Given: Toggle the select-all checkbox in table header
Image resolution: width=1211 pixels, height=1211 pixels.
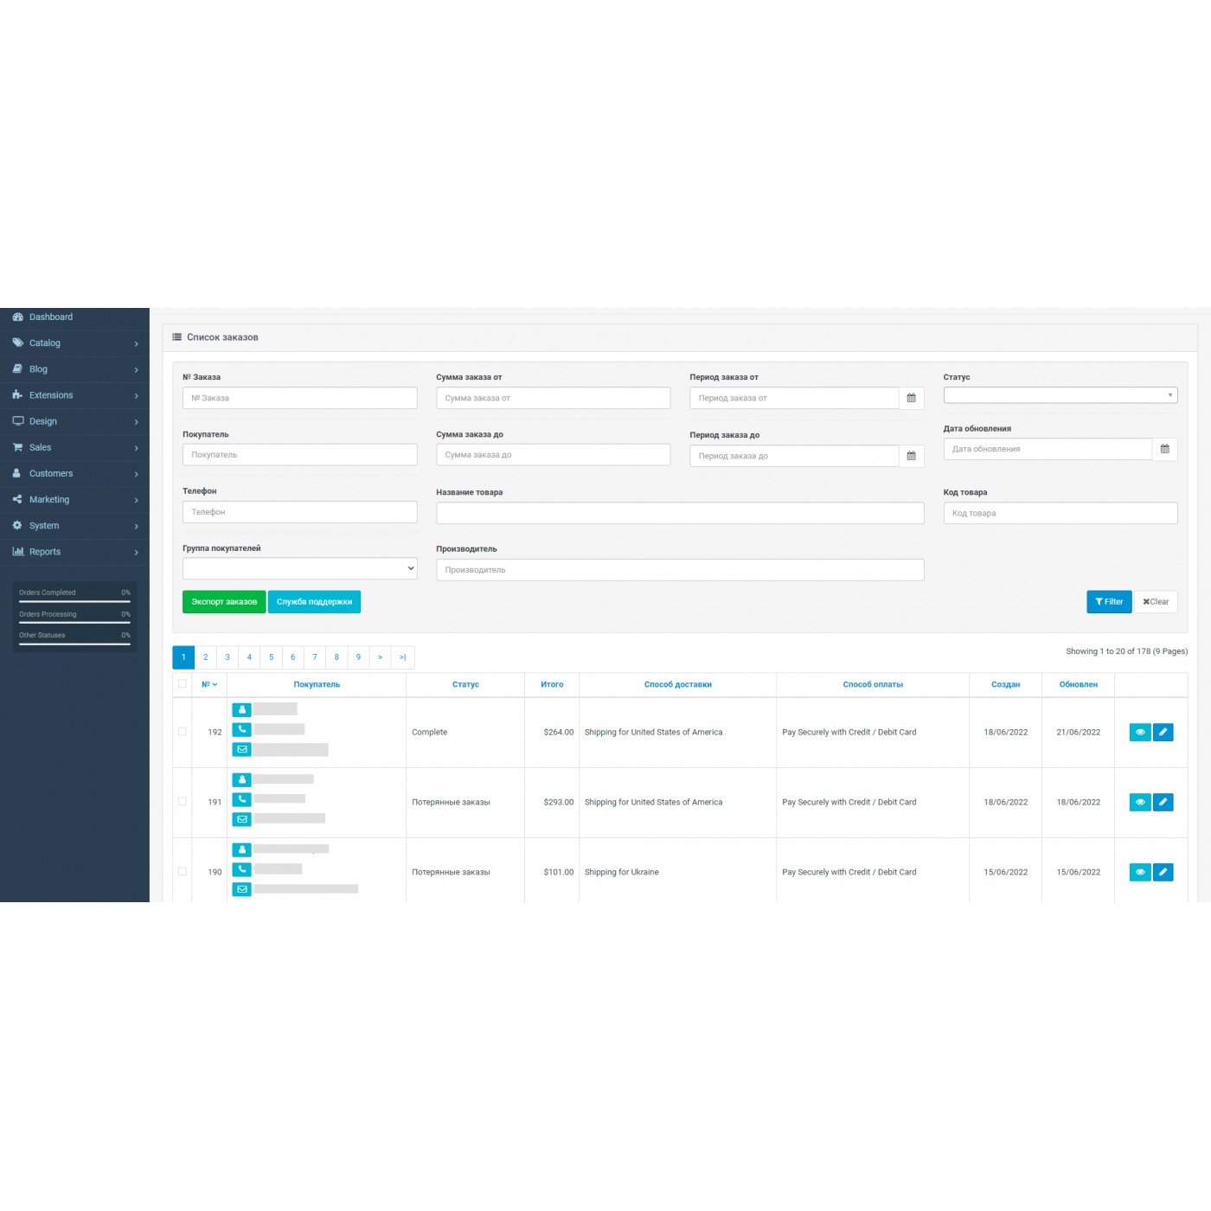Looking at the screenshot, I should click(x=183, y=684).
